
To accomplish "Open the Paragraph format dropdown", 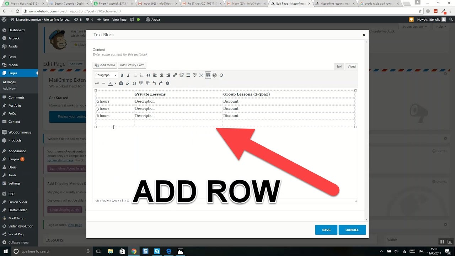I will pos(106,75).
